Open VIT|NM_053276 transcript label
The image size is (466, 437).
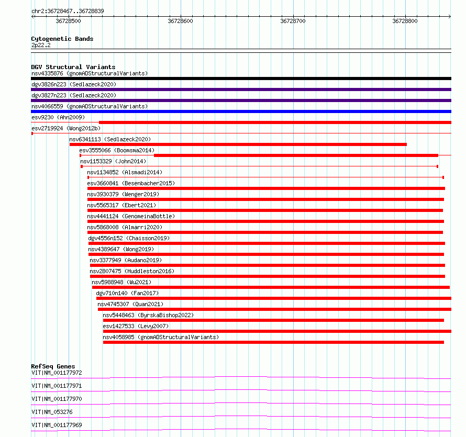pos(52,412)
